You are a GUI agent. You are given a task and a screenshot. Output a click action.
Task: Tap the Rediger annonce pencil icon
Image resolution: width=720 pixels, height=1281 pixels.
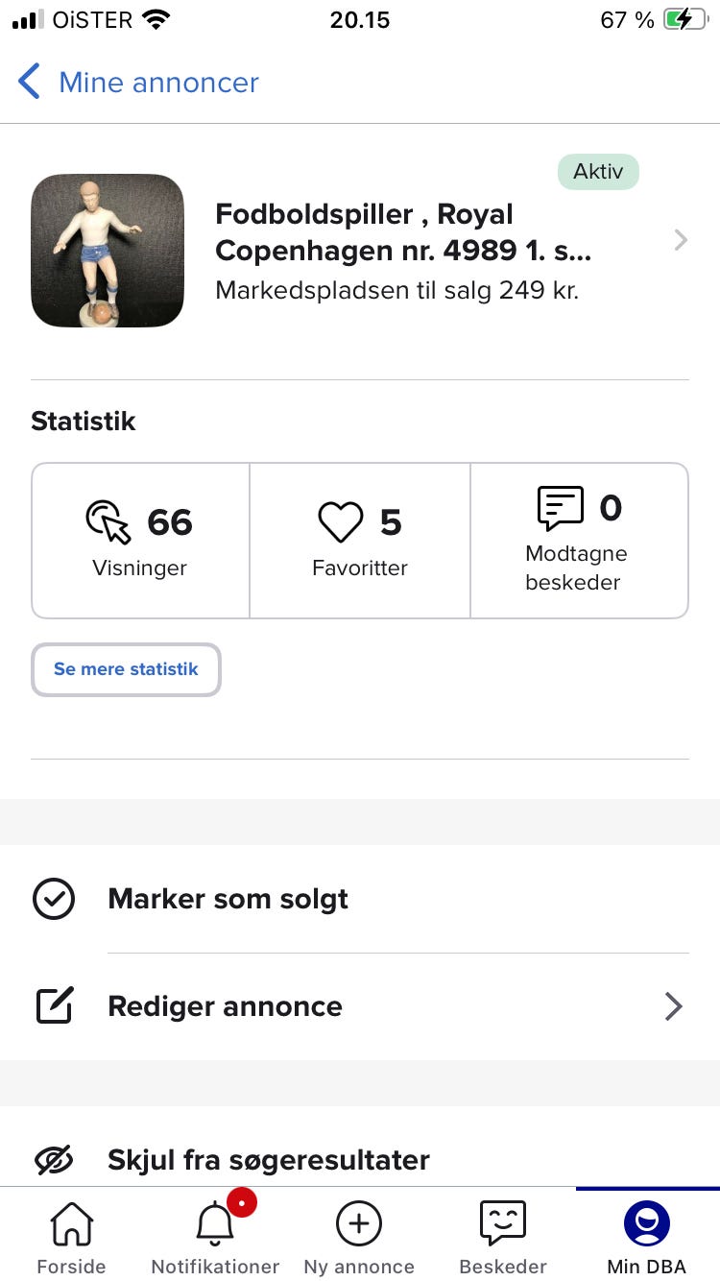(54, 1006)
